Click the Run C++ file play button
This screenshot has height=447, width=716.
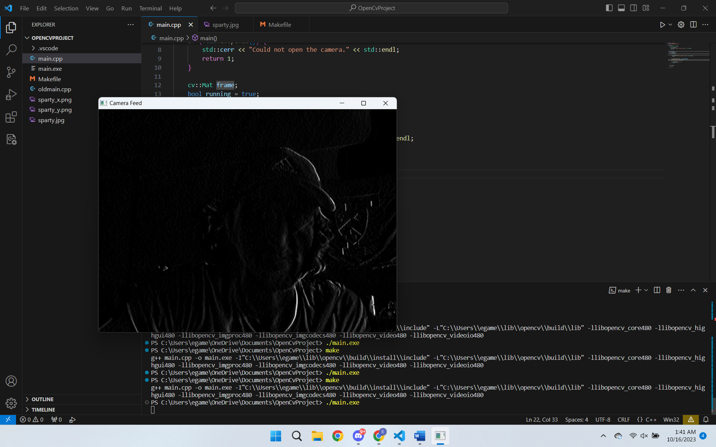click(662, 25)
